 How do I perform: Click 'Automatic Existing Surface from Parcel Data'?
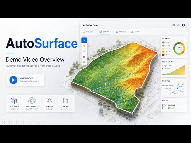pyautogui.click(x=33, y=66)
